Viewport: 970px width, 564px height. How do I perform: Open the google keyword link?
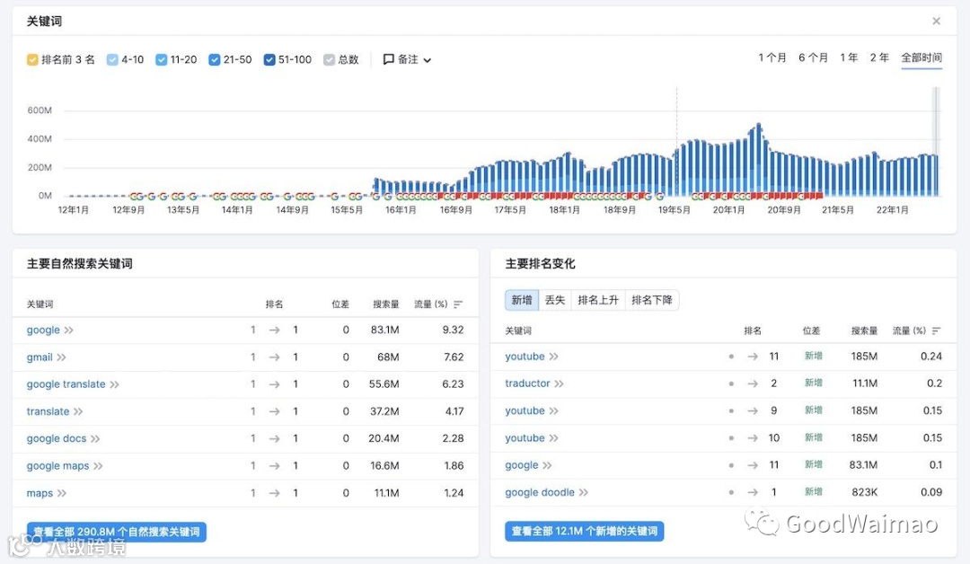pyautogui.click(x=43, y=330)
